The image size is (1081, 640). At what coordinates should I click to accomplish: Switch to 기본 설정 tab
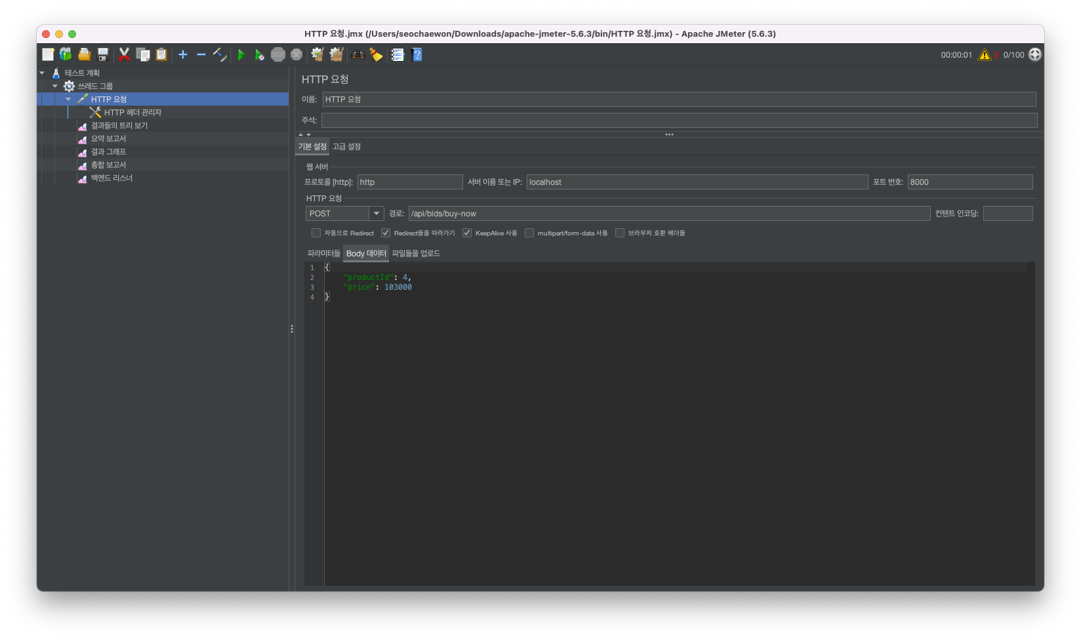click(312, 146)
